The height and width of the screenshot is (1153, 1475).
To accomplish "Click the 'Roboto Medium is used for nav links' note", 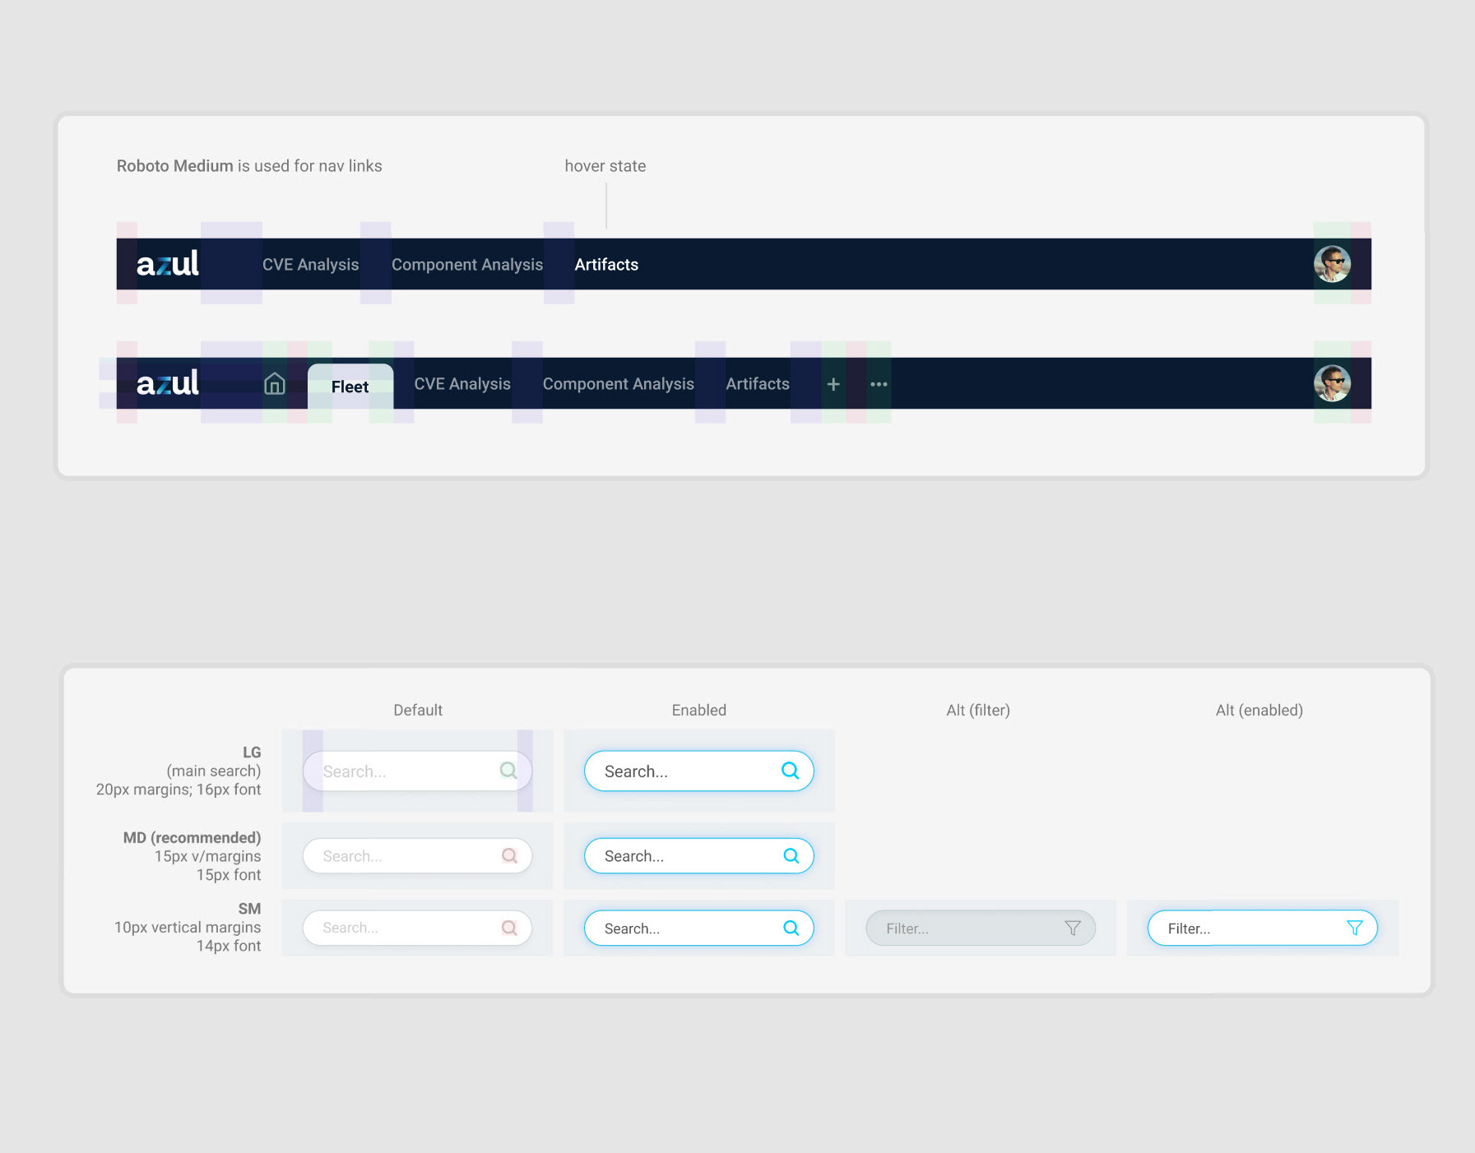I will point(249,166).
